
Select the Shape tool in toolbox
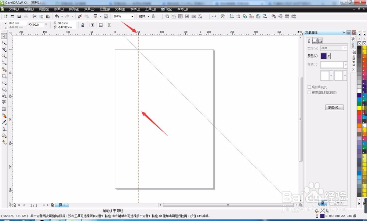(4, 43)
